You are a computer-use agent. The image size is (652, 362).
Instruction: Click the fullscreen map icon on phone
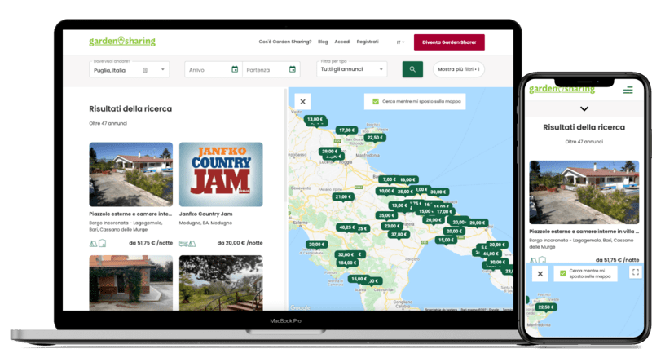pyautogui.click(x=636, y=272)
